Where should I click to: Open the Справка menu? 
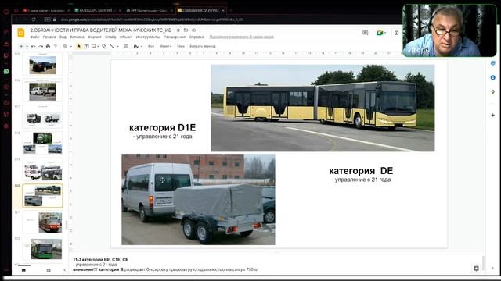[x=196, y=37]
